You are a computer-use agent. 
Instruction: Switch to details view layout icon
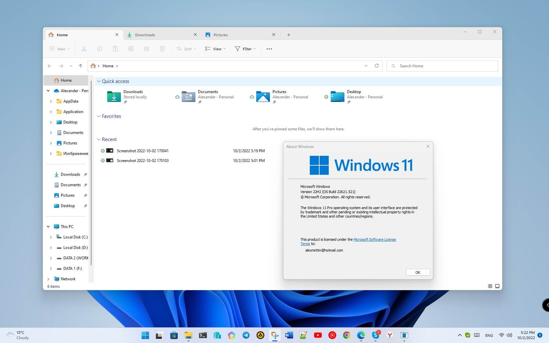490,286
